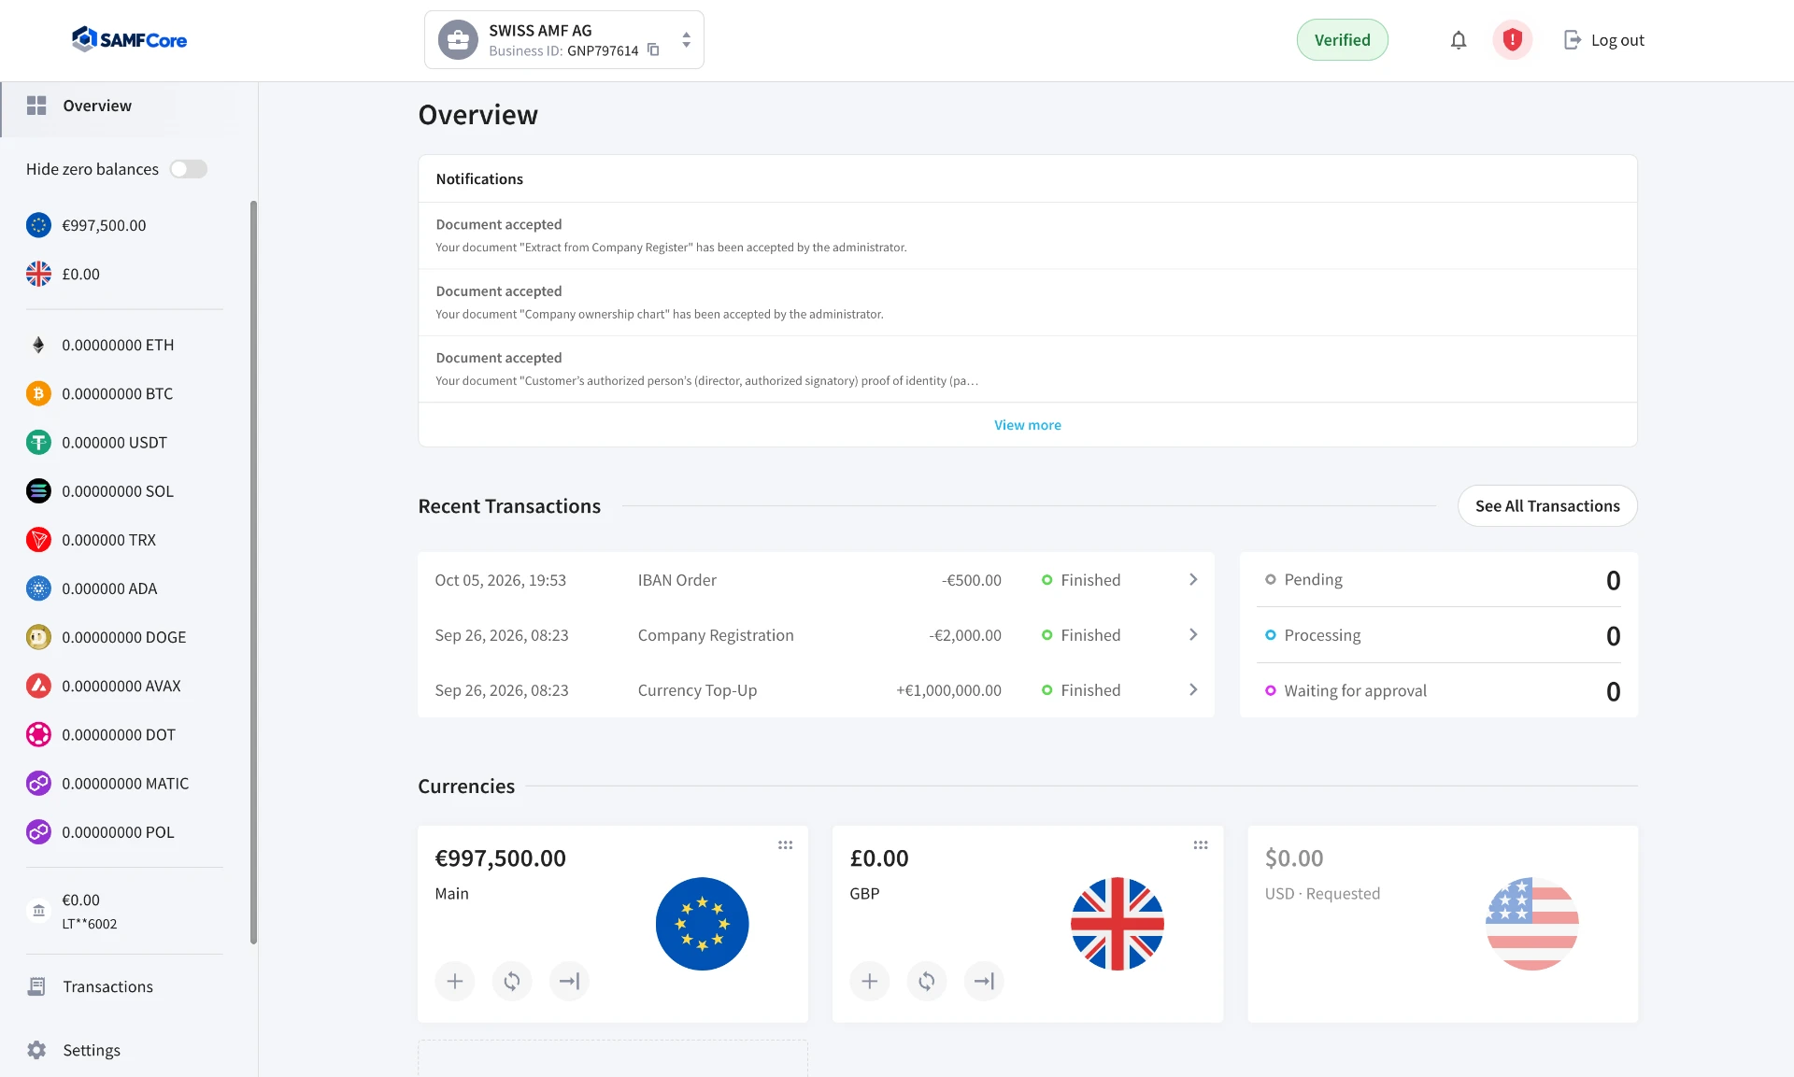Click View more notifications link
Viewport: 1794px width, 1077px height.
(1027, 425)
